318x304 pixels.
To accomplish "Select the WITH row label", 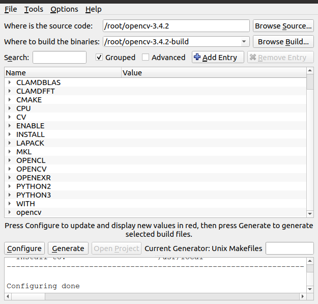I will point(25,204).
